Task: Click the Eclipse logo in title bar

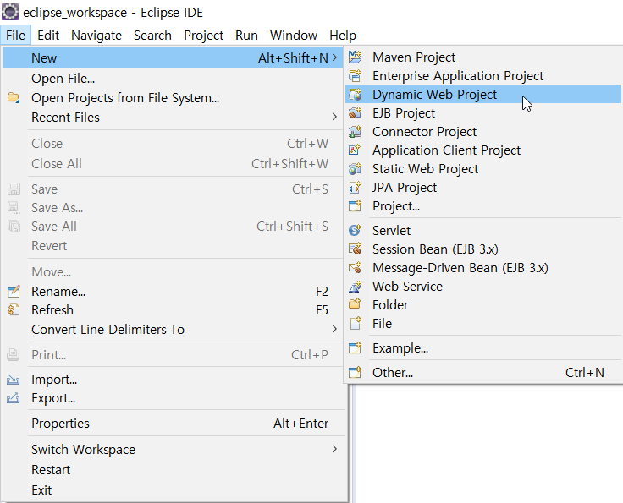Action: [10, 12]
